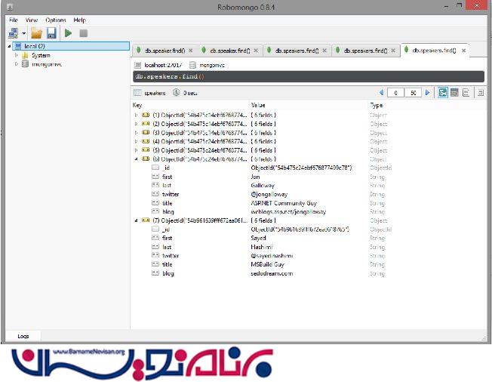The image size is (492, 382).
Task: Open the Options menu
Action: point(55,20)
